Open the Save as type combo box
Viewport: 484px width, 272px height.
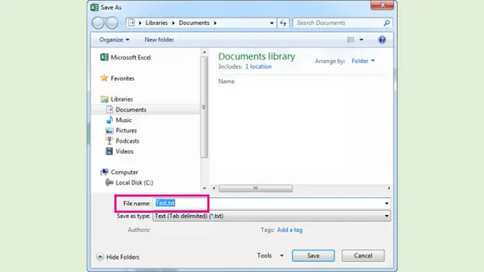click(x=272, y=216)
